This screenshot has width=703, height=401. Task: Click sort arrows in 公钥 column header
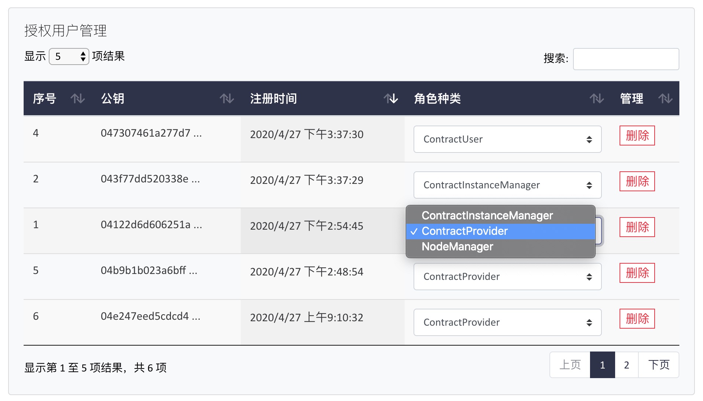tap(226, 99)
